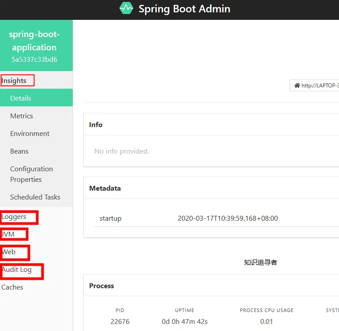This screenshot has height=331, width=339.
Task: Open the Spring Boot Admin title link
Action: coord(184,9)
